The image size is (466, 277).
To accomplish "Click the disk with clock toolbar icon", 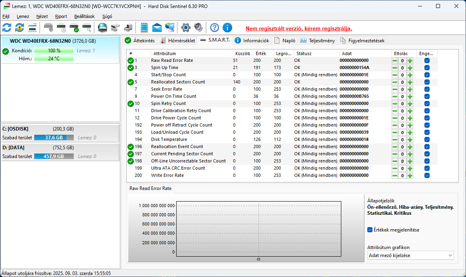I will (x=61, y=28).
